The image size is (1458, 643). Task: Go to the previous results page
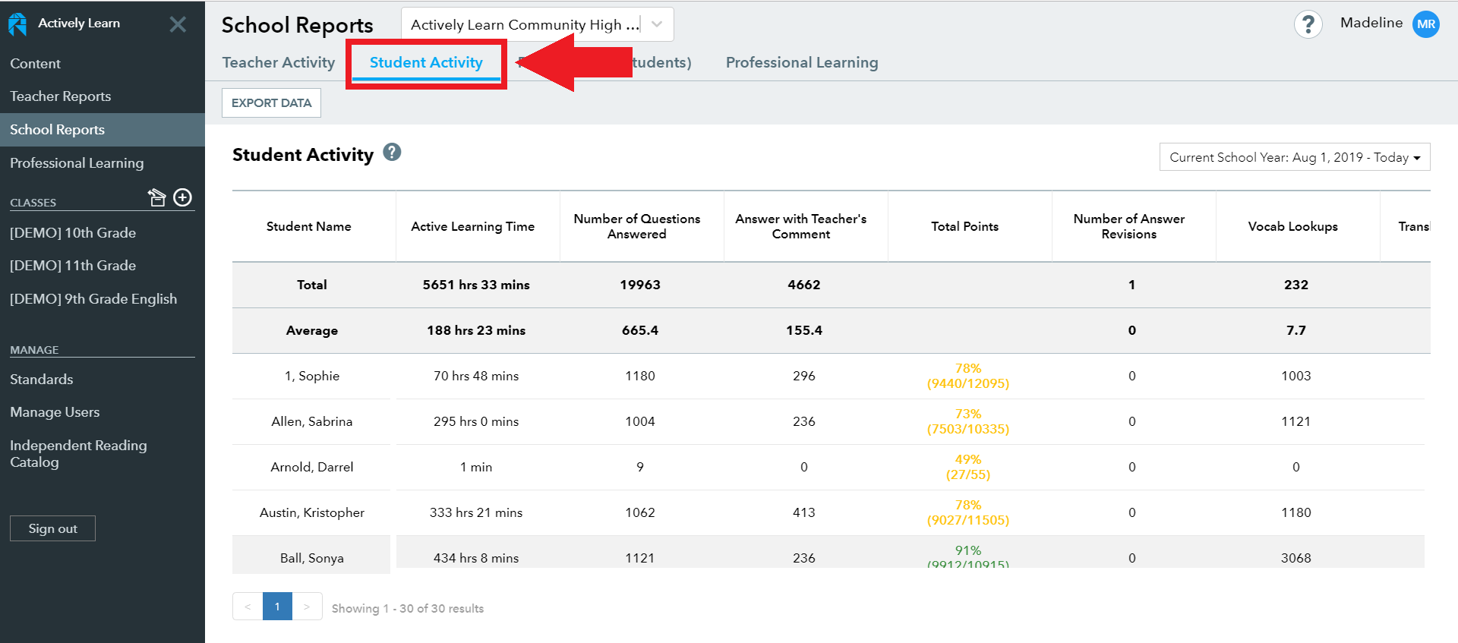(x=248, y=607)
